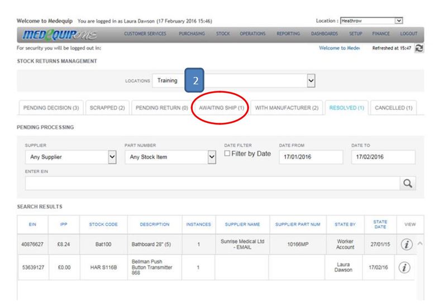View info for EIN 40876627 row
Screen dimensions: 439x307
coord(406,244)
